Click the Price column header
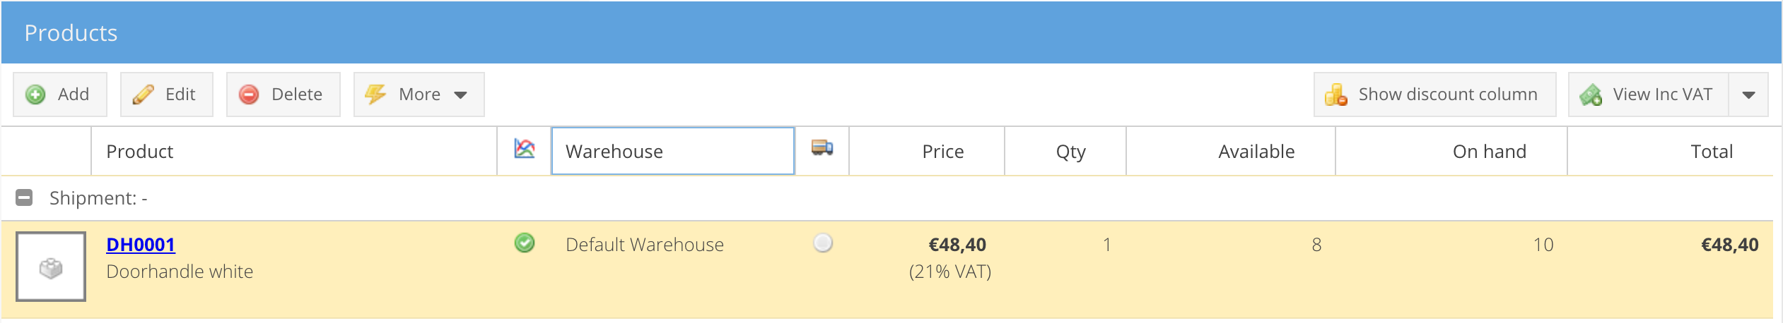Screen dimensions: 1783x323 click(x=942, y=152)
